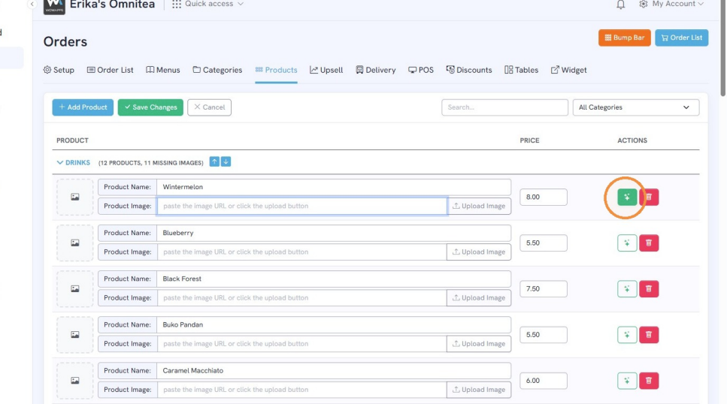The height and width of the screenshot is (404, 727).
Task: Open the Widget tab
Action: point(568,70)
